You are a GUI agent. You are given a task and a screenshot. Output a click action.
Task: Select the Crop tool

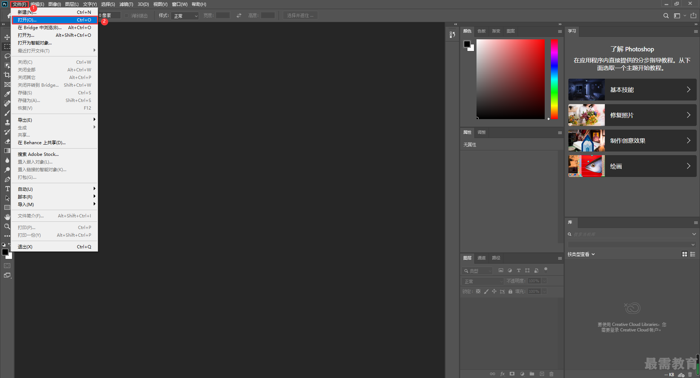click(x=7, y=75)
